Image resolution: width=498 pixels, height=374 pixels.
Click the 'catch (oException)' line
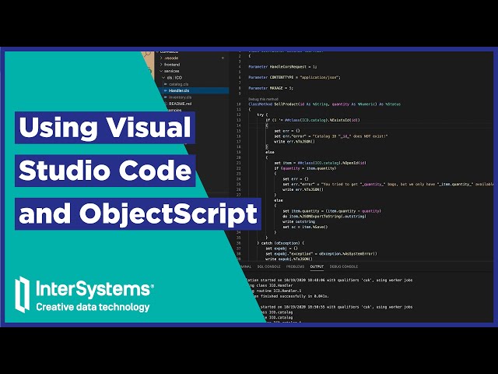280,243
